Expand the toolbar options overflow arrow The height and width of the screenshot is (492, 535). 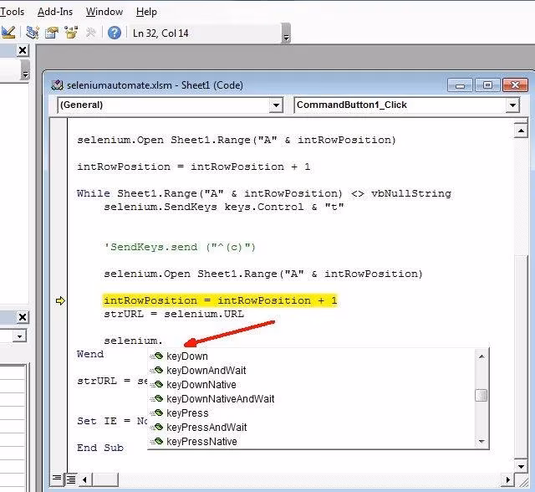click(287, 33)
